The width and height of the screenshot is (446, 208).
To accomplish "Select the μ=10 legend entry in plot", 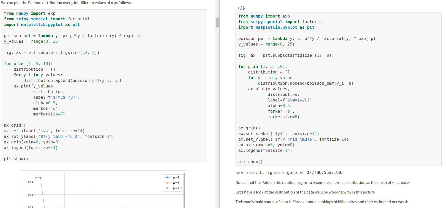I will (173, 188).
